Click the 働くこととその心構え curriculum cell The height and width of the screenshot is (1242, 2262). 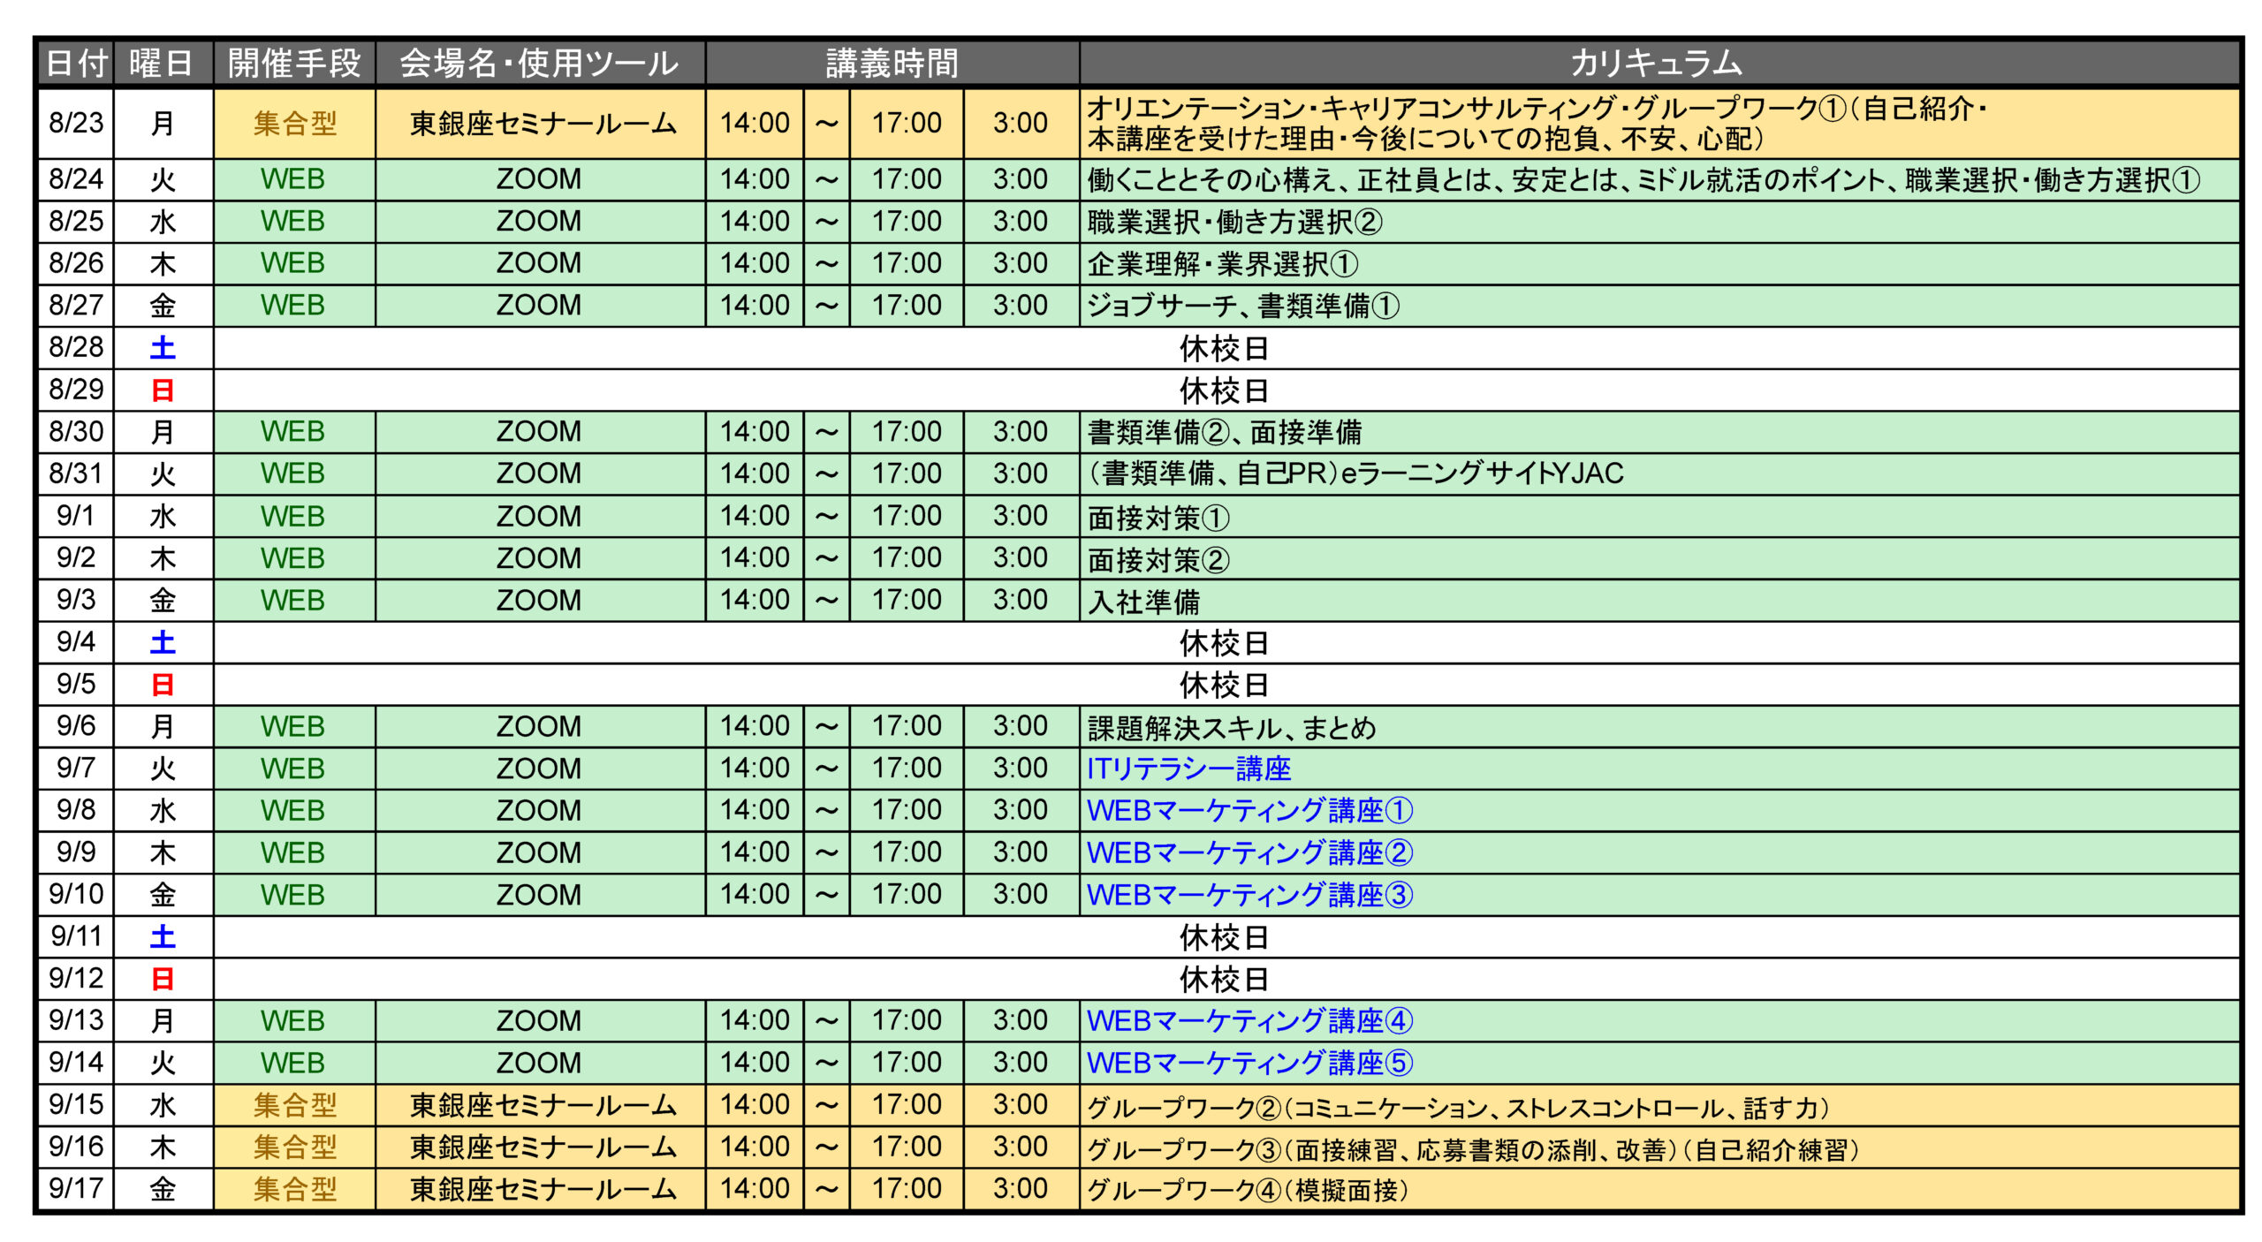pos(1658,179)
